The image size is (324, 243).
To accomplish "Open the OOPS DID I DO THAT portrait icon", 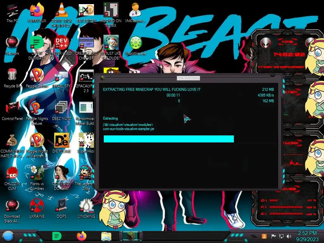I will click(x=61, y=173).
